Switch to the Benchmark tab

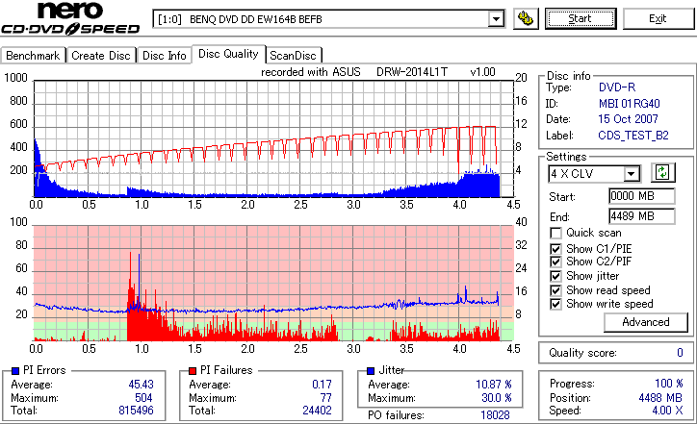click(34, 56)
